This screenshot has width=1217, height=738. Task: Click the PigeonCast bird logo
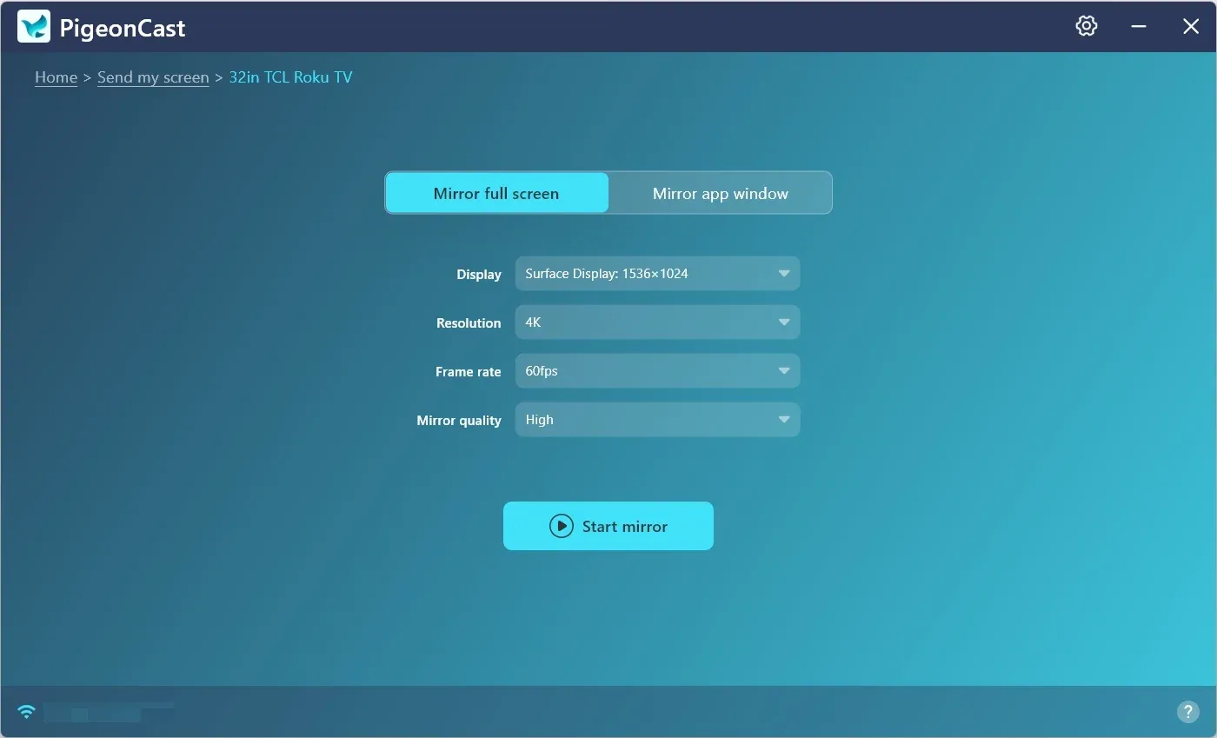point(34,27)
